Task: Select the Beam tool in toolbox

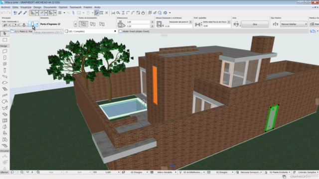Action: [x=4, y=77]
